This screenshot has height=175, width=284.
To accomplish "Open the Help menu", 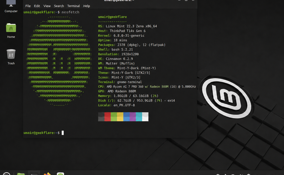I will tap(87, 6).
